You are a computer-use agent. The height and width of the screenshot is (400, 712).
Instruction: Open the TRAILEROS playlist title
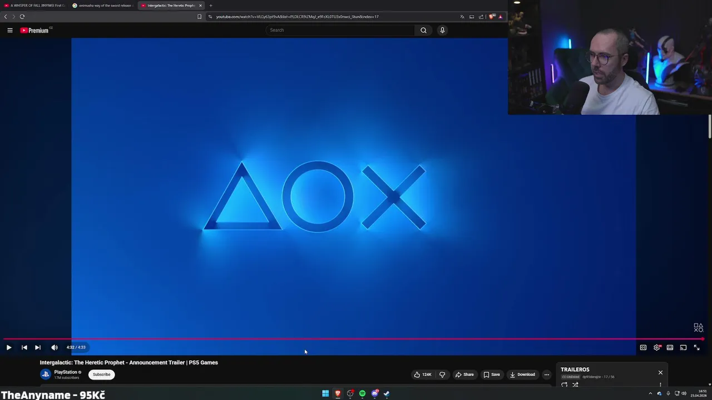pyautogui.click(x=575, y=369)
